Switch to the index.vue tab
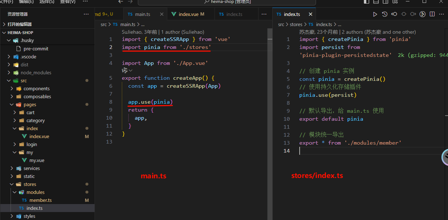This screenshot has height=220, width=448. [191, 14]
